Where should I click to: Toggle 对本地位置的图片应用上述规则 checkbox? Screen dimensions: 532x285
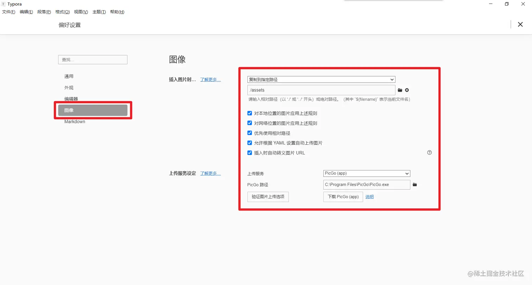click(x=250, y=113)
